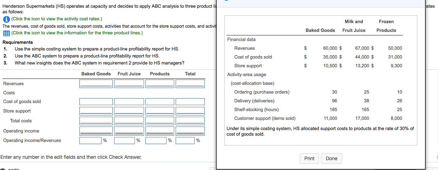Select the Total costs Fruit Juice field
The height and width of the screenshot is (170, 438).
click(129, 121)
